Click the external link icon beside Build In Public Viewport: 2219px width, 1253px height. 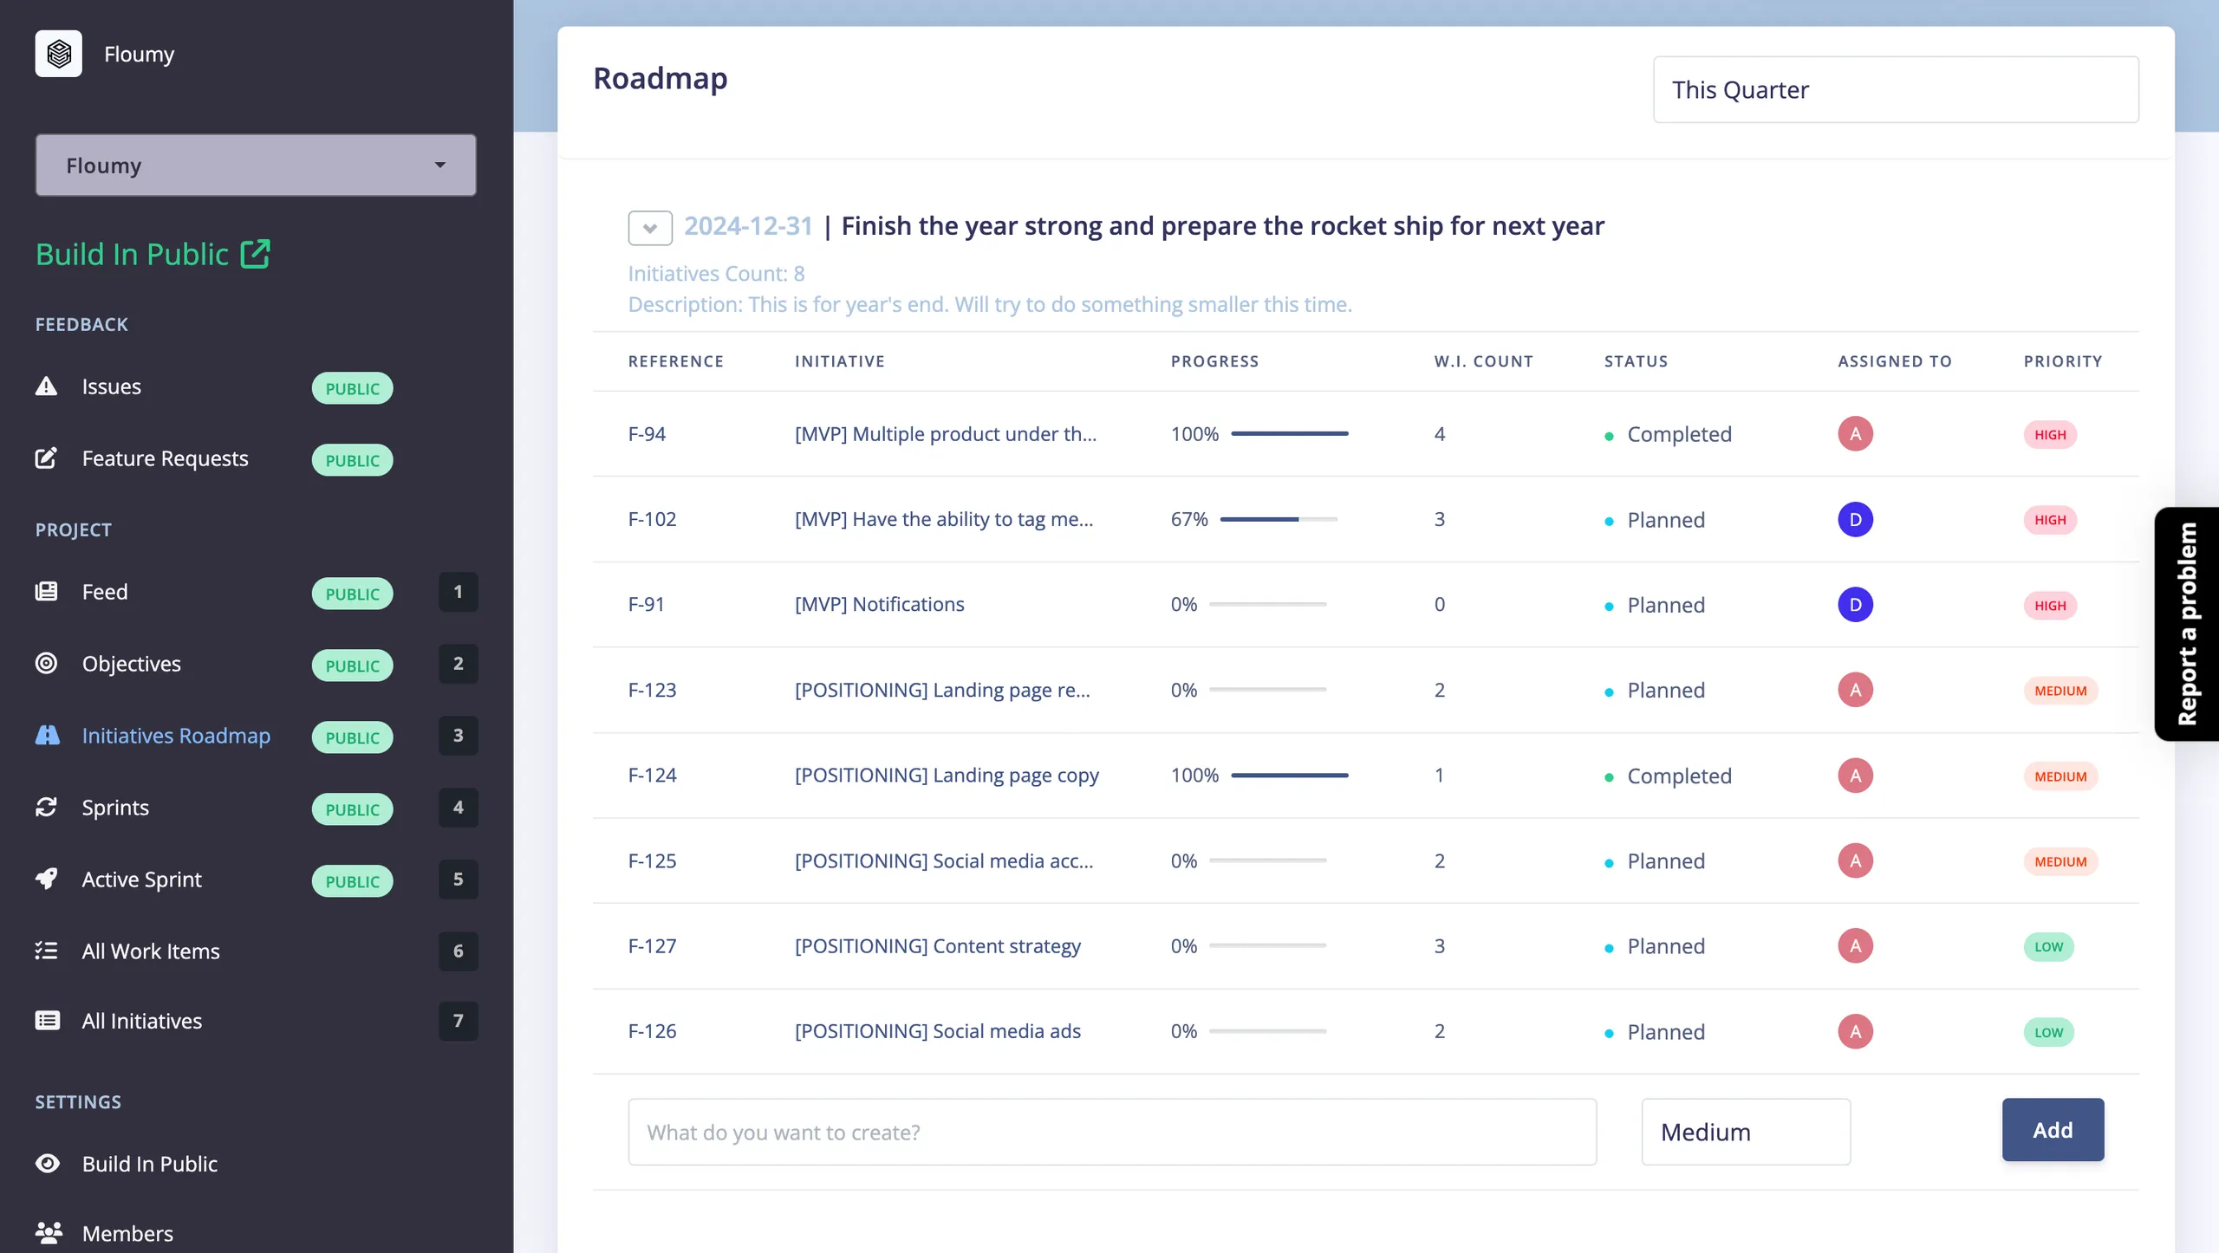255,254
